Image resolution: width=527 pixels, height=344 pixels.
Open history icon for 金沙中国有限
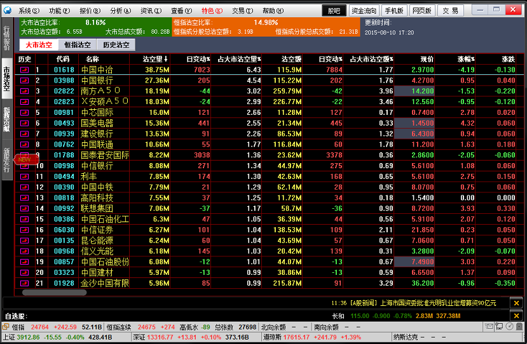25,283
